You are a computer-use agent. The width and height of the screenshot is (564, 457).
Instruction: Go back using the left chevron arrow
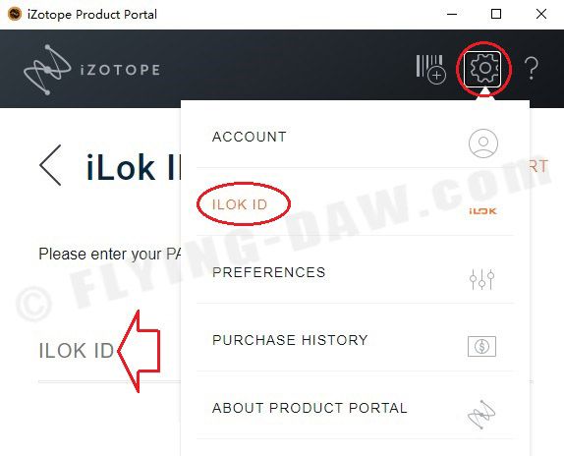(50, 165)
